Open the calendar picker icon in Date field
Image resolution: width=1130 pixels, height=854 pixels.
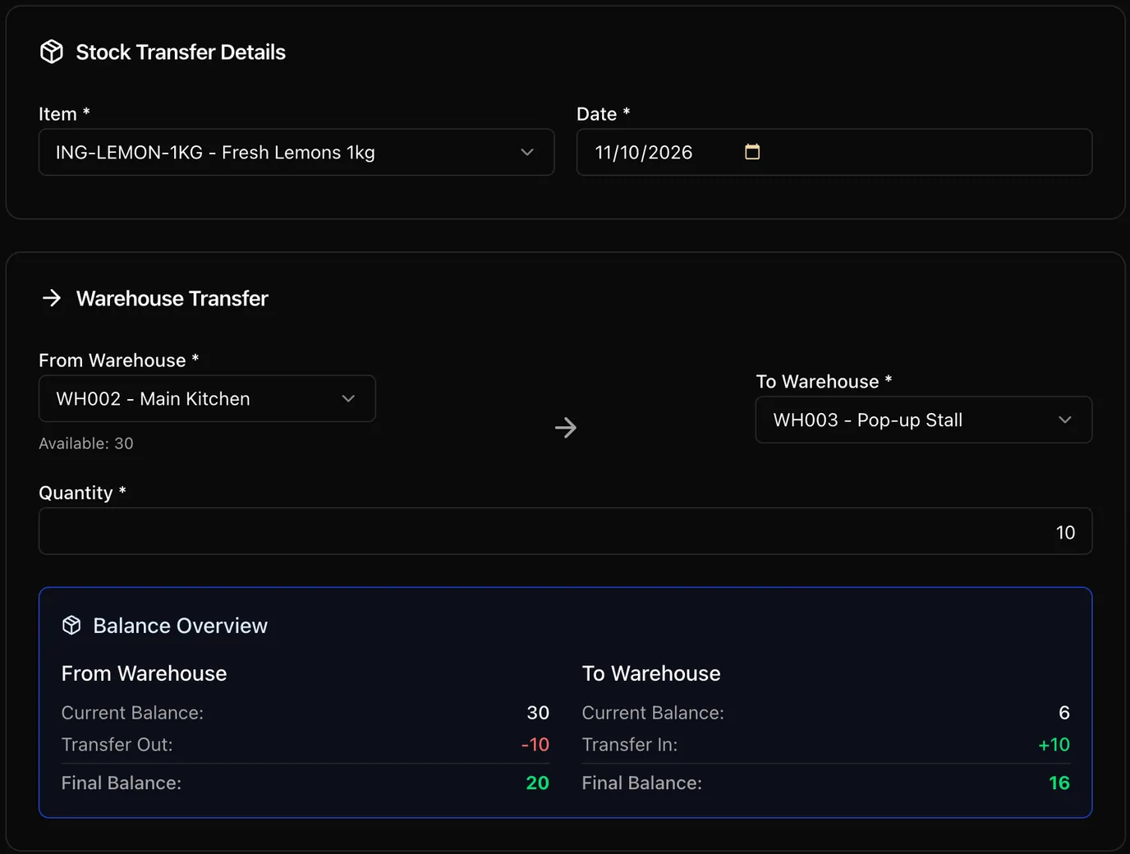pyautogui.click(x=752, y=152)
